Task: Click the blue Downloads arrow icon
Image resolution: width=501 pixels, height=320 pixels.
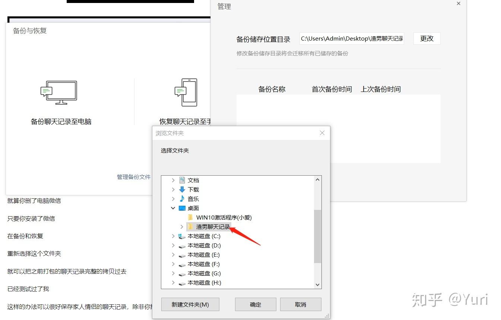Action: pos(182,189)
